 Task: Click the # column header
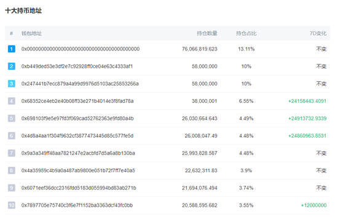coord(12,33)
